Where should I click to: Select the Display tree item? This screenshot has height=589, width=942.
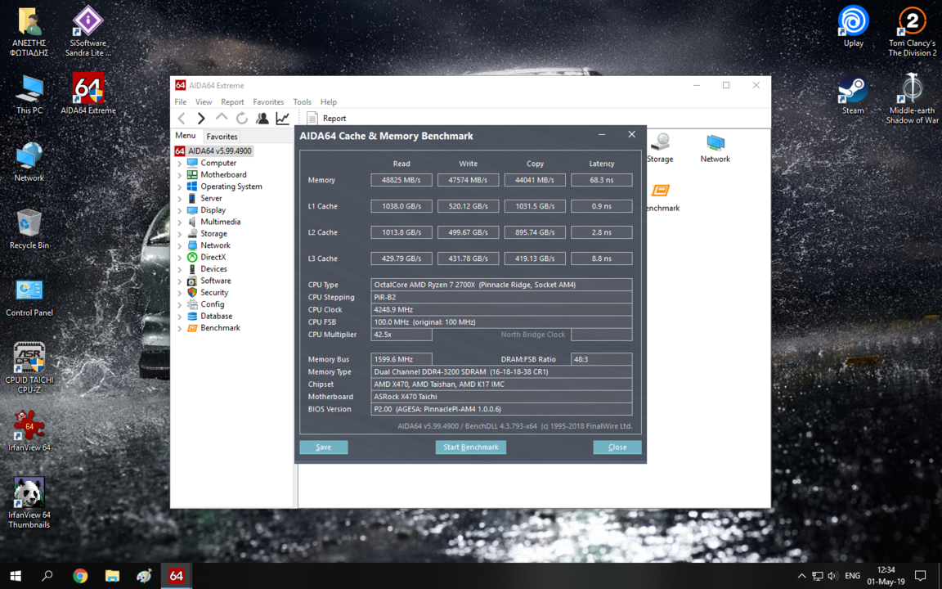206,209
